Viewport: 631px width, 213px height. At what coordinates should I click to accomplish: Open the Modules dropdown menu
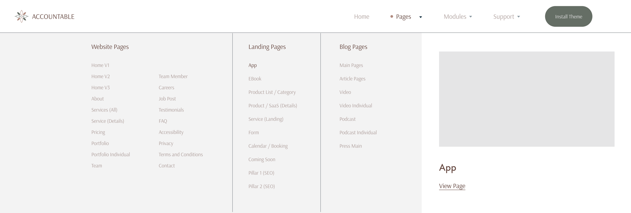(457, 16)
